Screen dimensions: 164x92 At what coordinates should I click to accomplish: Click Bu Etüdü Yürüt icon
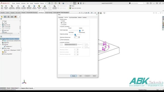(39, 6)
